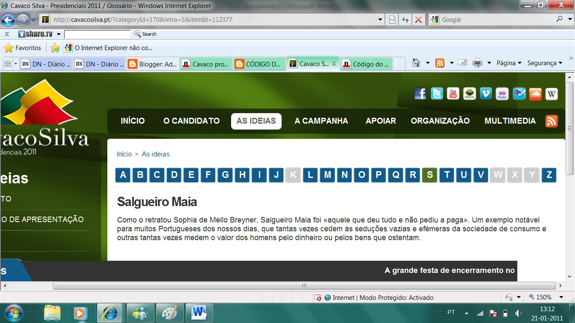
Task: Click the Favoritos star button
Action: coord(23,48)
